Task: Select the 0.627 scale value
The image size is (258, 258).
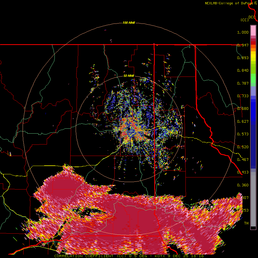Action: tap(243, 122)
